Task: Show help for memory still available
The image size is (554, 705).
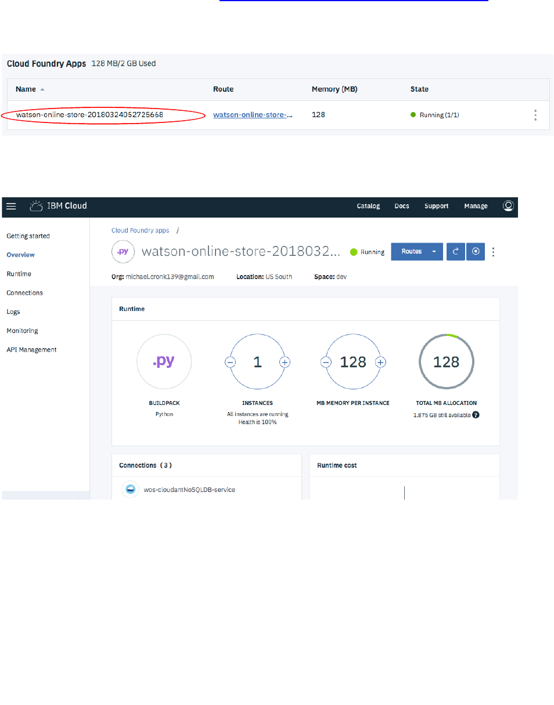Action: point(476,415)
